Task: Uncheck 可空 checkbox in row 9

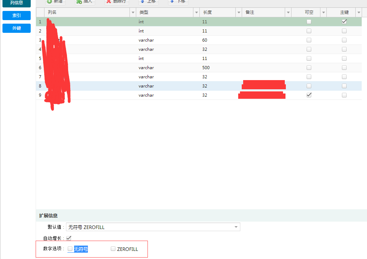Action: (x=309, y=95)
